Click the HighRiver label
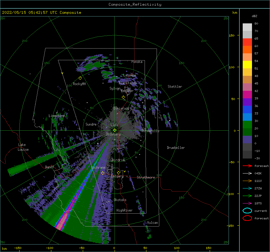Viewport: 270px width, 252px height. pyautogui.click(x=124, y=210)
